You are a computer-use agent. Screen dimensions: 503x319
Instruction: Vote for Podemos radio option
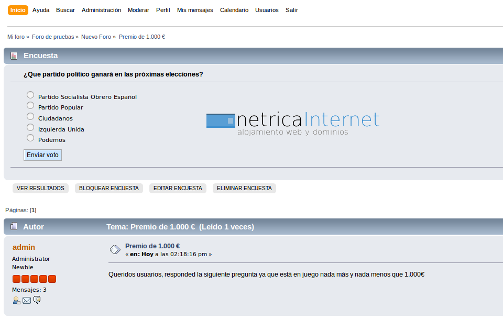click(x=30, y=138)
